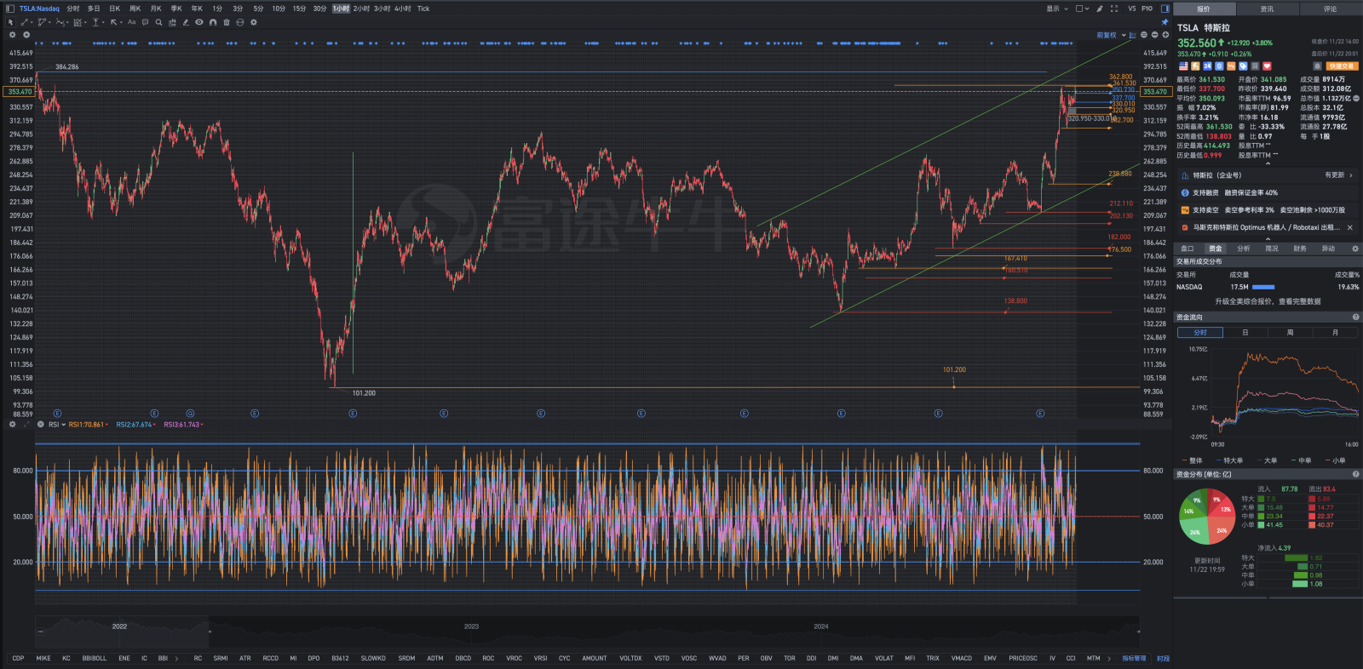The height and width of the screenshot is (669, 1363).
Task: Open help for 资金流向 section
Action: coord(1355,317)
